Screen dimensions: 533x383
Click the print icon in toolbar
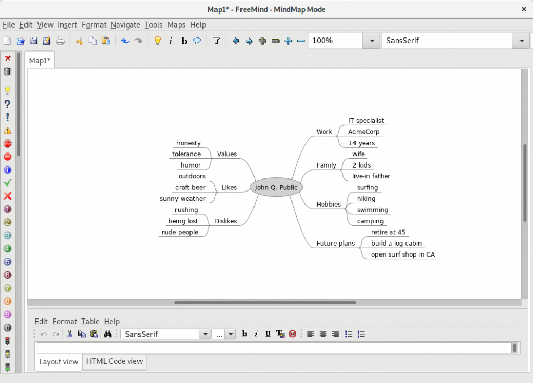(60, 41)
